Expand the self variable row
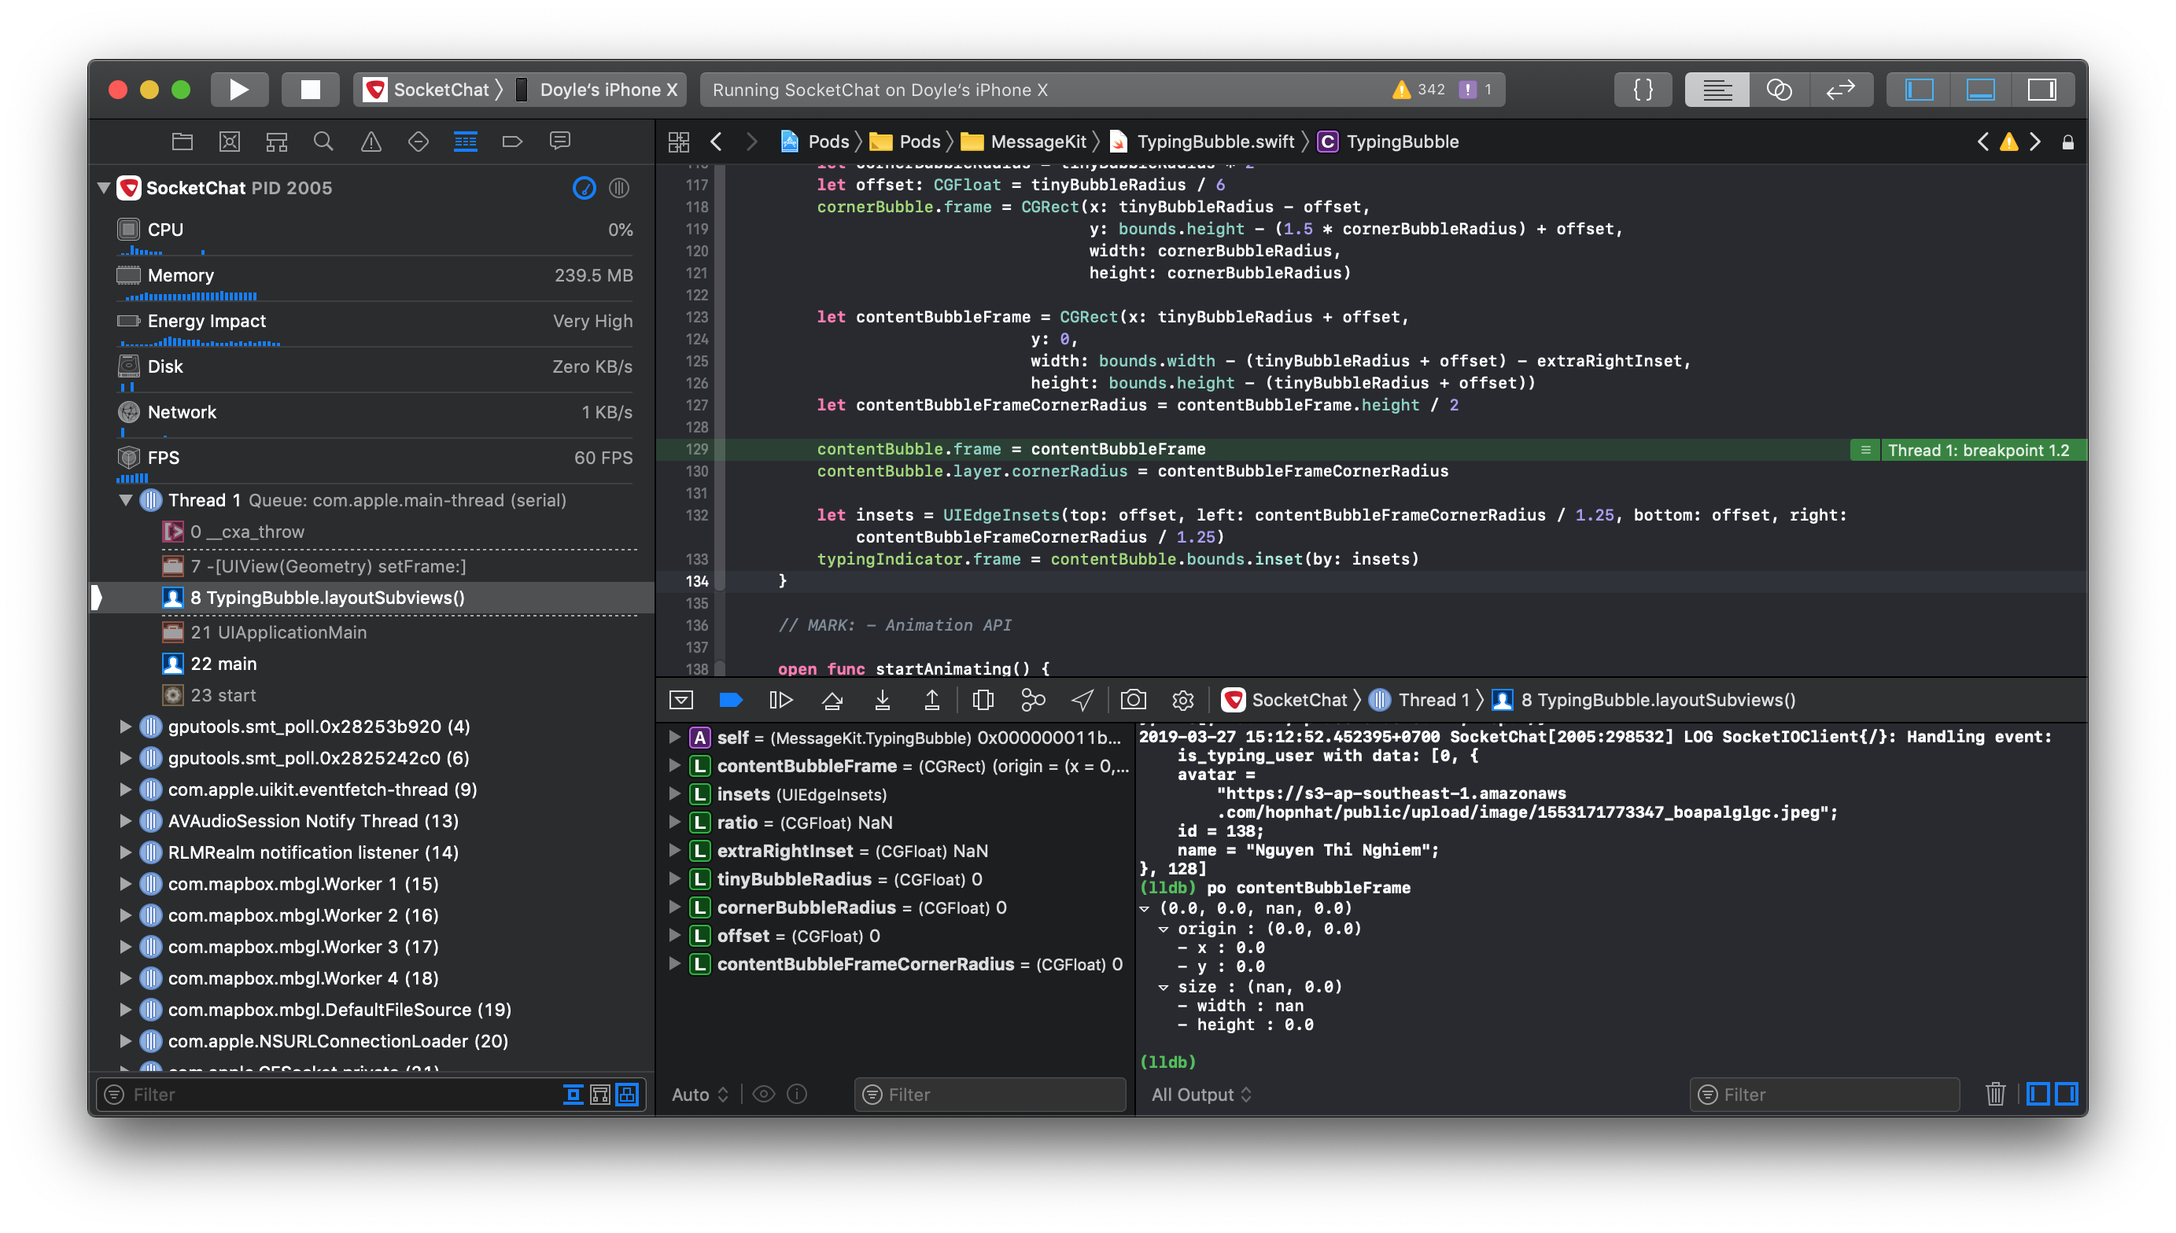Image resolution: width=2176 pixels, height=1233 pixels. click(675, 738)
